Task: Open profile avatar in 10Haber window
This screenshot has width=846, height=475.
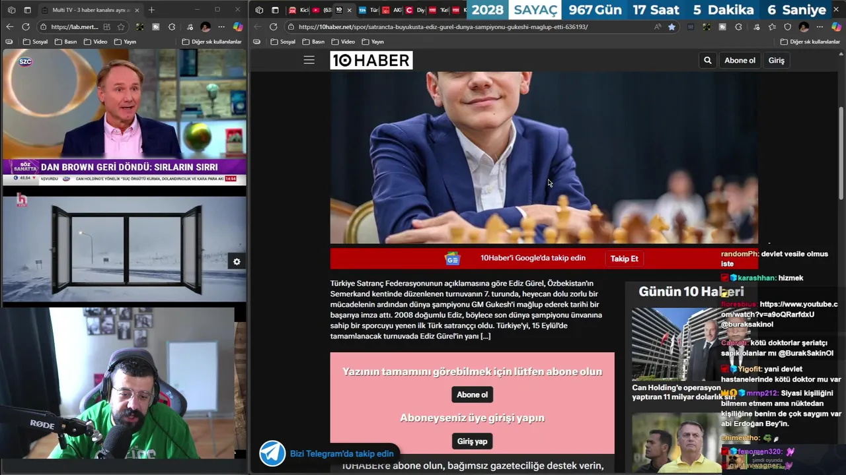Action: pos(804,26)
